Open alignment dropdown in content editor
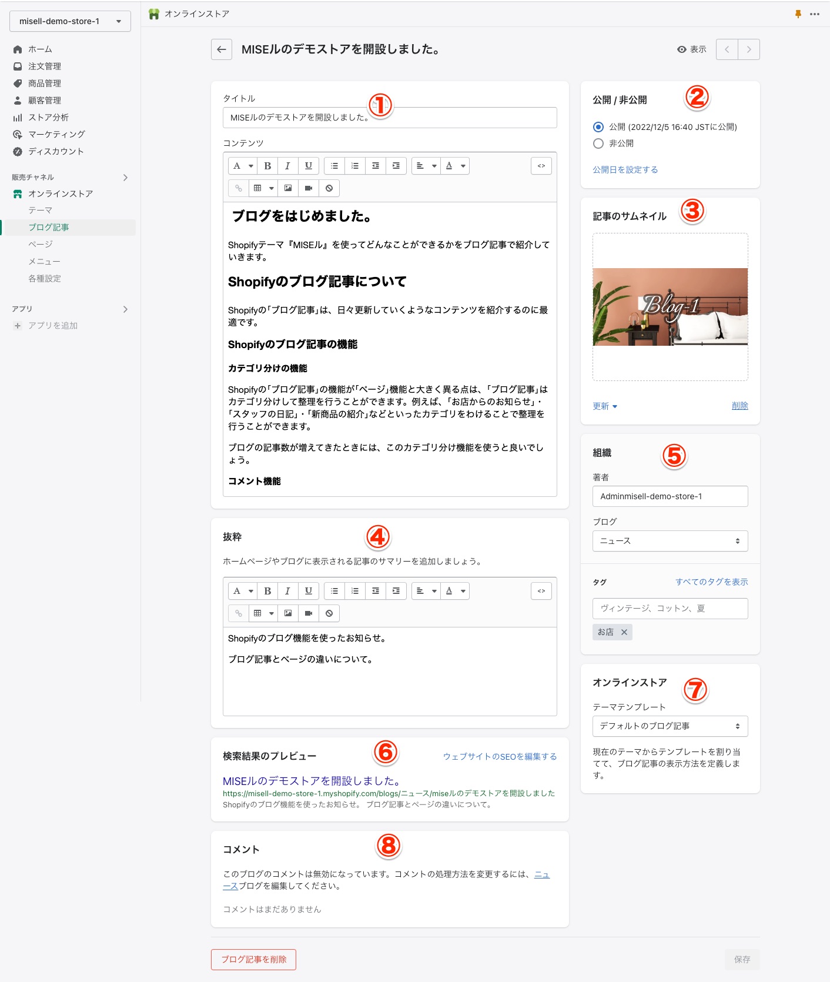 tap(426, 166)
